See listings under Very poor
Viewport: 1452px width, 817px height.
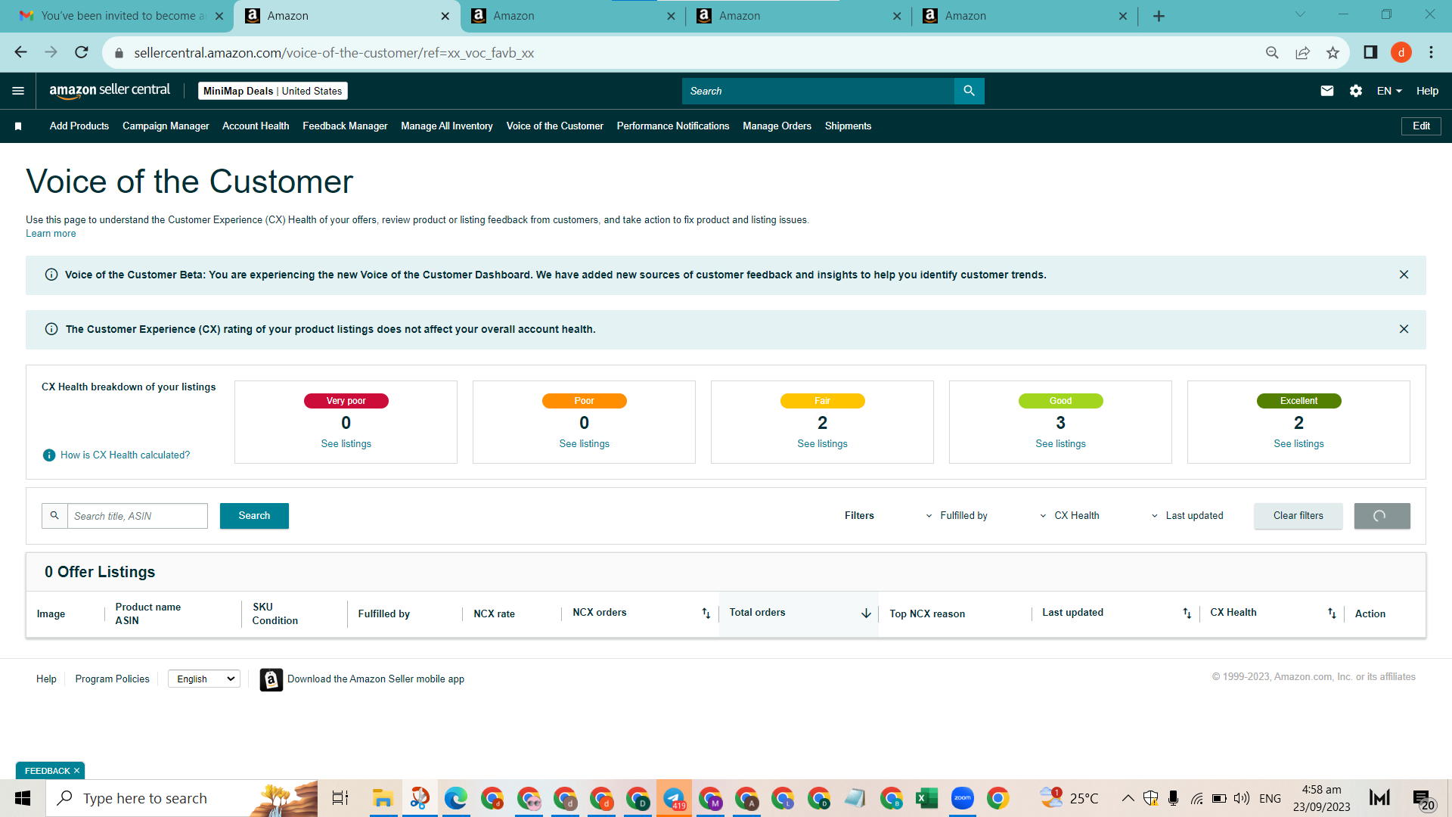(x=346, y=444)
